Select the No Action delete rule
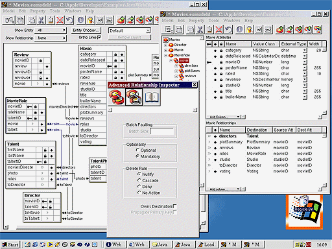The height and width of the screenshot is (249, 332). pyautogui.click(x=139, y=193)
